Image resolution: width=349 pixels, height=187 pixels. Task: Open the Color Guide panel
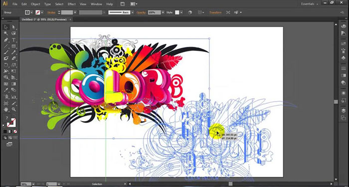pos(344,33)
